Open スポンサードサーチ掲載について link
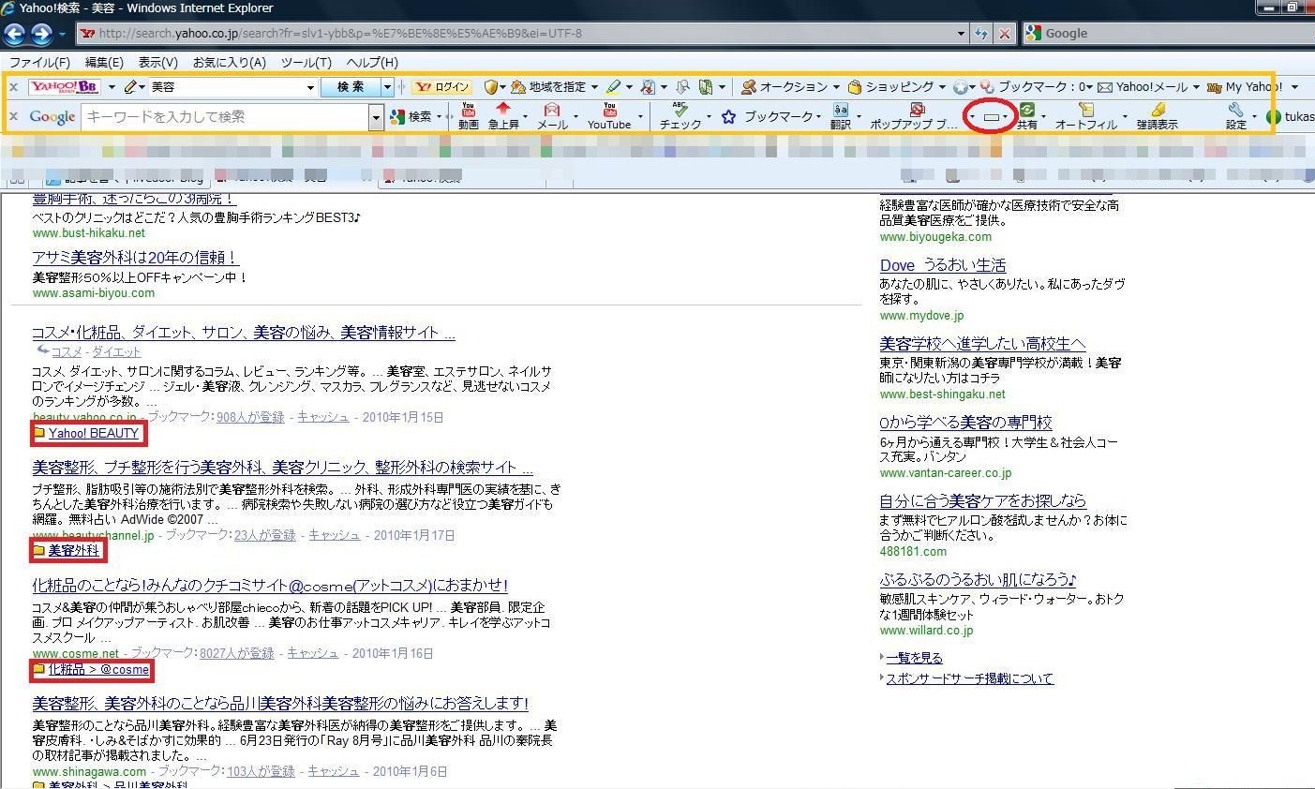This screenshot has height=789, width=1315. click(969, 678)
